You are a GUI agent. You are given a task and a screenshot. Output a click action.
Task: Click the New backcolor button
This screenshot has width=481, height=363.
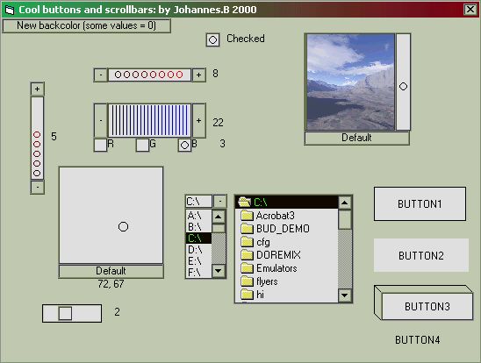[87, 25]
